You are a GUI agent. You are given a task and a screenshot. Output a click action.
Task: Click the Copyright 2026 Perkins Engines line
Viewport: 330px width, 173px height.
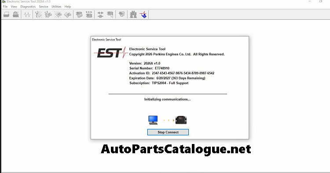coord(177,54)
